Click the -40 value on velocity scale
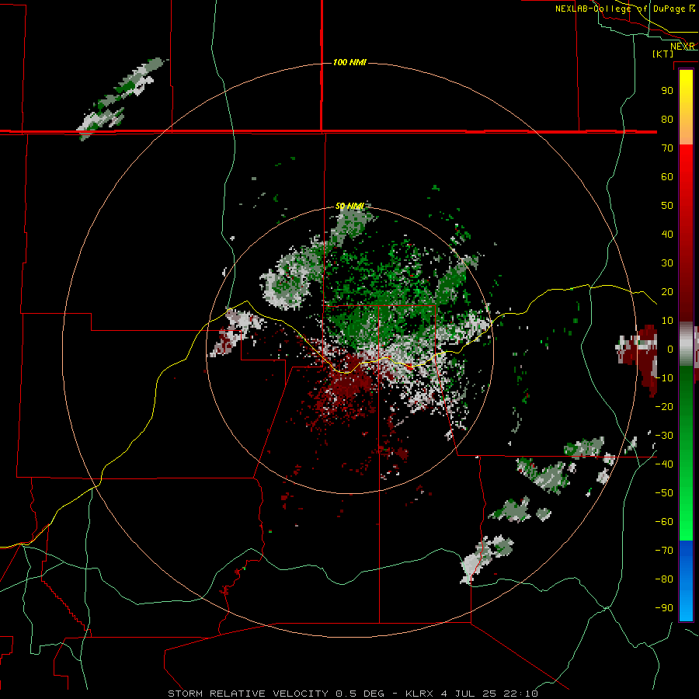This screenshot has height=699, width=699. [664, 464]
